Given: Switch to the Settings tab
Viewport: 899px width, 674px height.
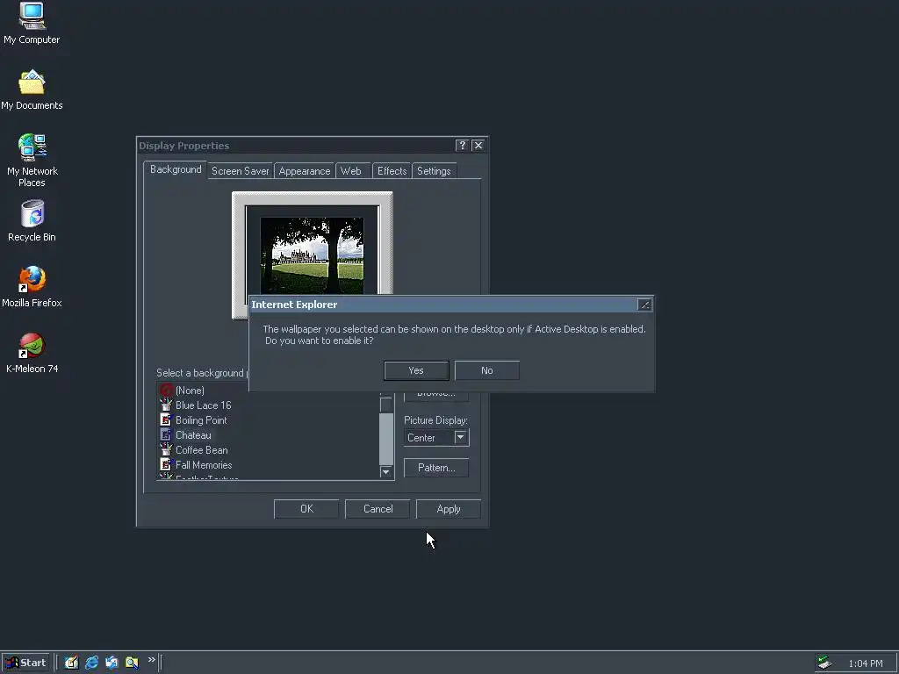Looking at the screenshot, I should [x=434, y=171].
